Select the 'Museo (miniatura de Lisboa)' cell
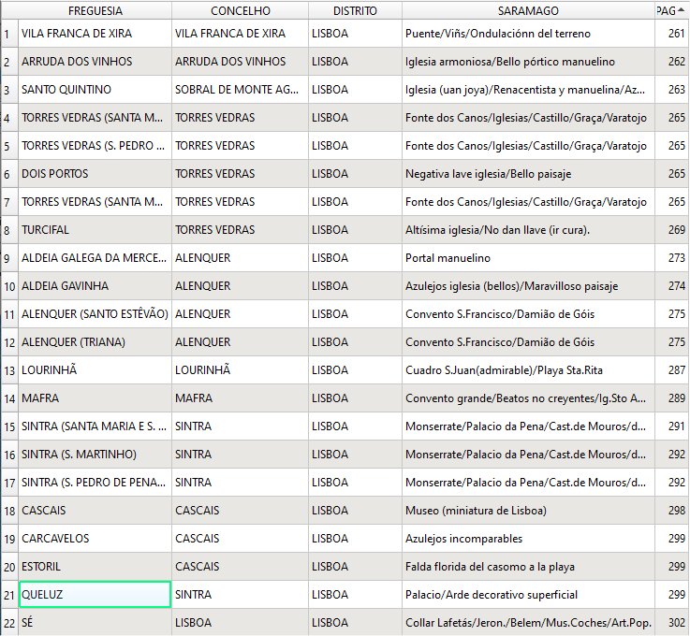The height and width of the screenshot is (636, 690). 528,511
